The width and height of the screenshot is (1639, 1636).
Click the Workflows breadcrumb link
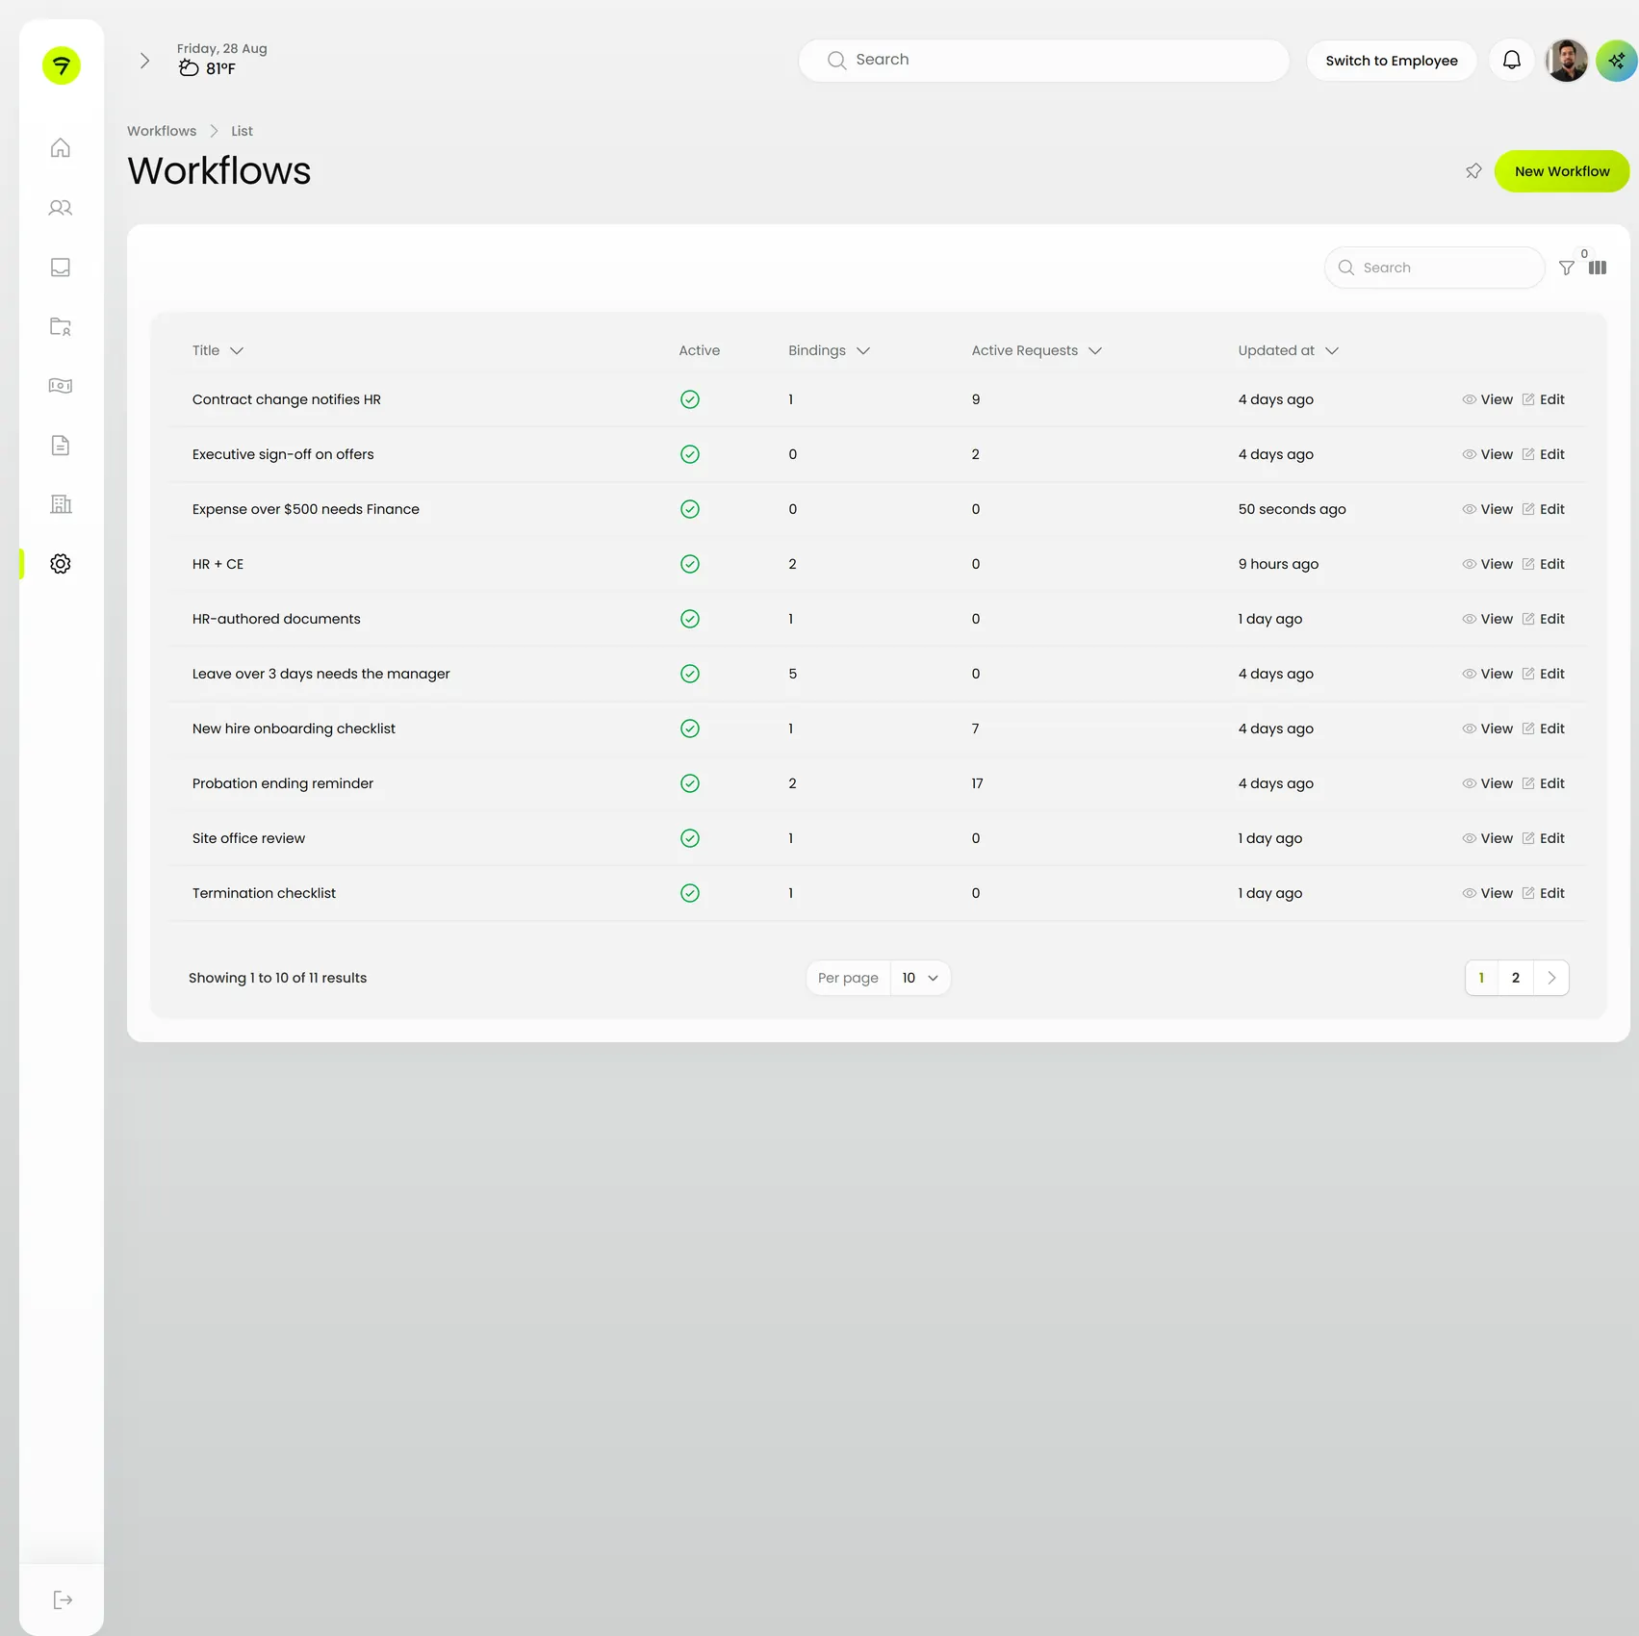click(x=162, y=131)
